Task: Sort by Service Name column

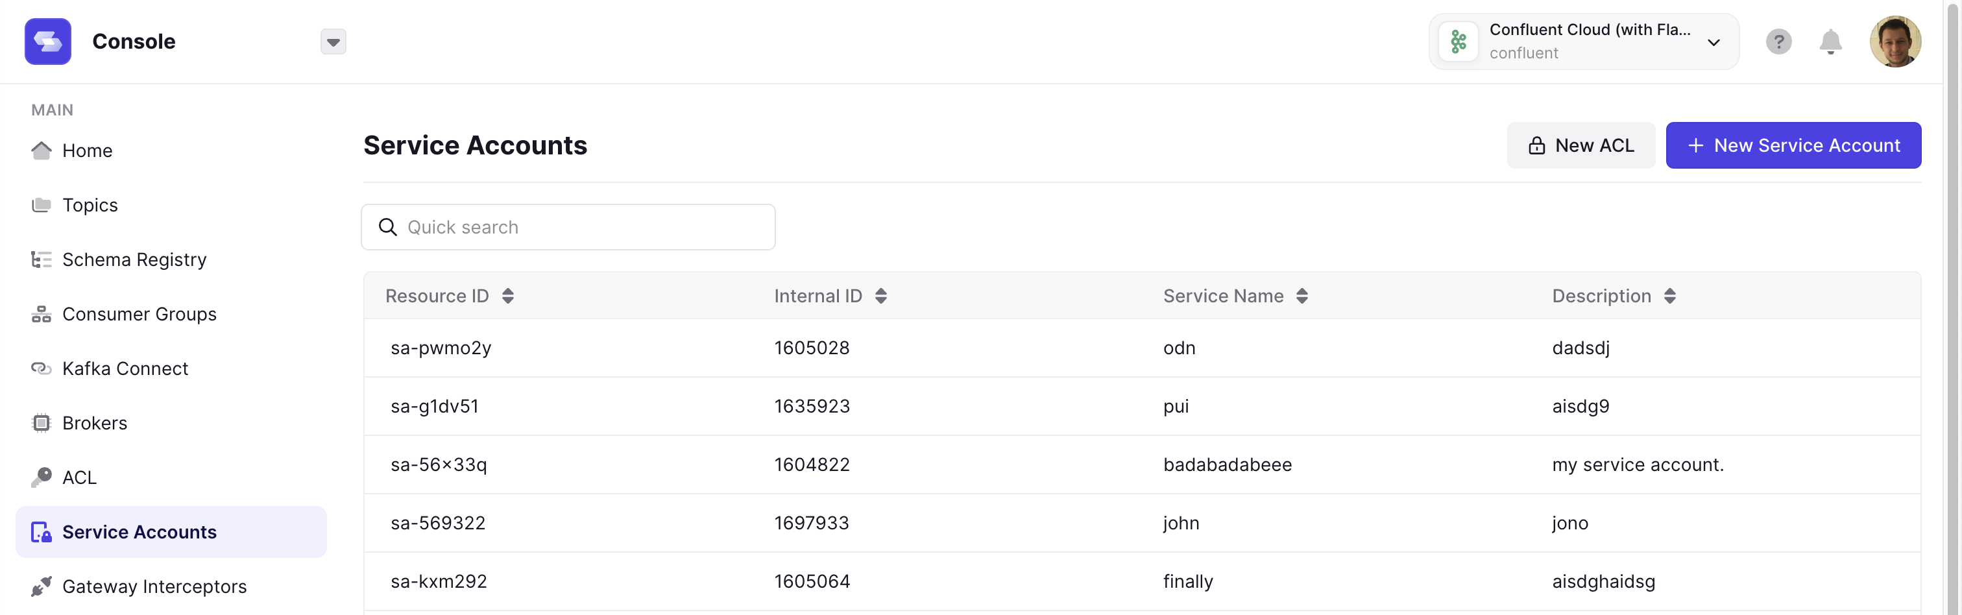Action: click(1302, 296)
